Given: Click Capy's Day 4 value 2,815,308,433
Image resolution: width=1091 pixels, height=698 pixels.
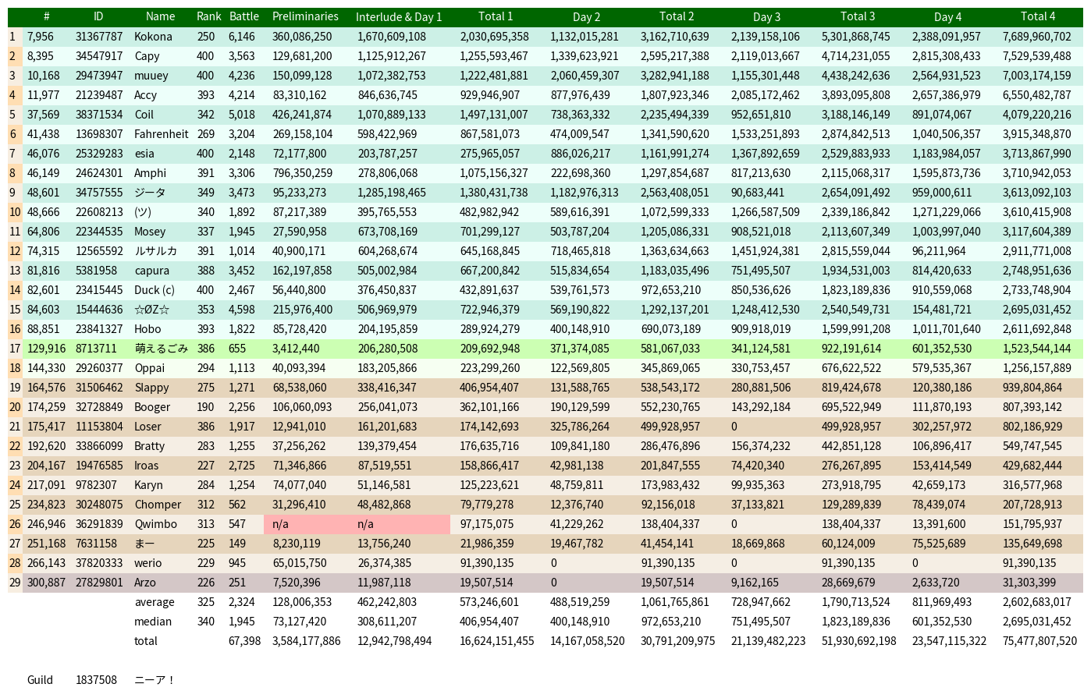Looking at the screenshot, I should point(946,56).
